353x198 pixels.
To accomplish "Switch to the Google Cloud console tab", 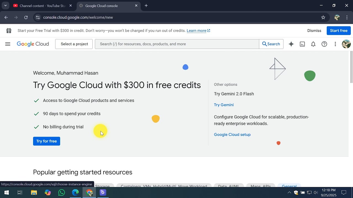I will [108, 5].
